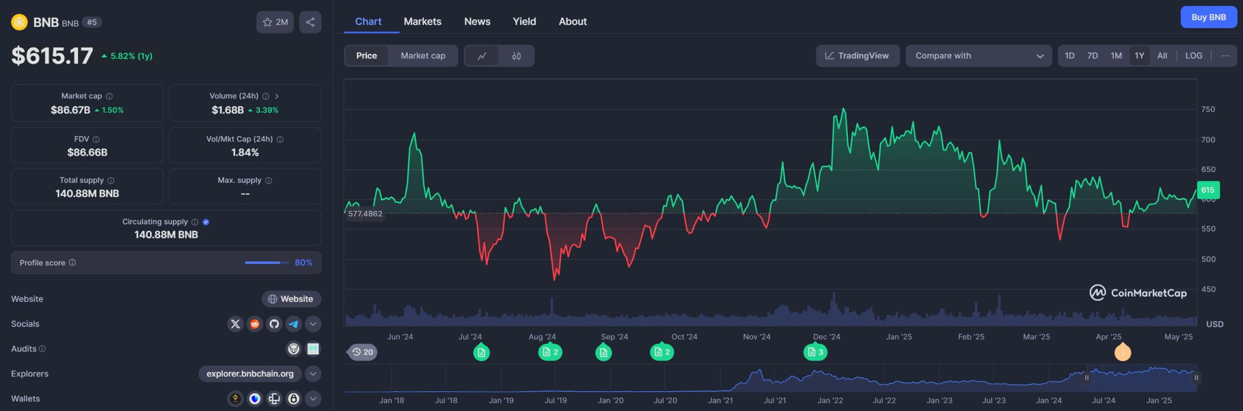Switch to the Markets tab
Viewport: 1243px width, 411px height.
click(422, 22)
